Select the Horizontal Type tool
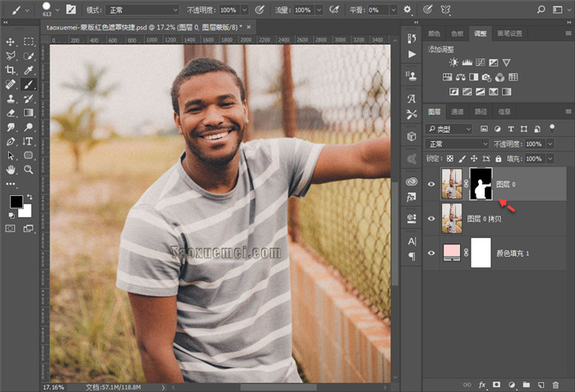The height and width of the screenshot is (392, 575). click(29, 140)
